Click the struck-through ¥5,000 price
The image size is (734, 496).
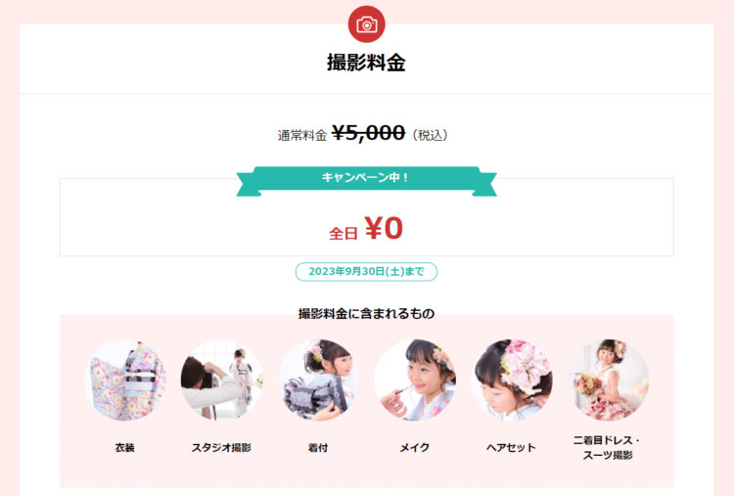pyautogui.click(x=368, y=133)
